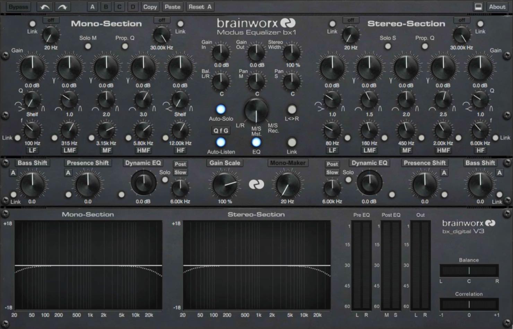Viewport: 513px width, 329px height.
Task: Toggle the Stereo-Section Prop. Q LED
Action: click(x=425, y=46)
